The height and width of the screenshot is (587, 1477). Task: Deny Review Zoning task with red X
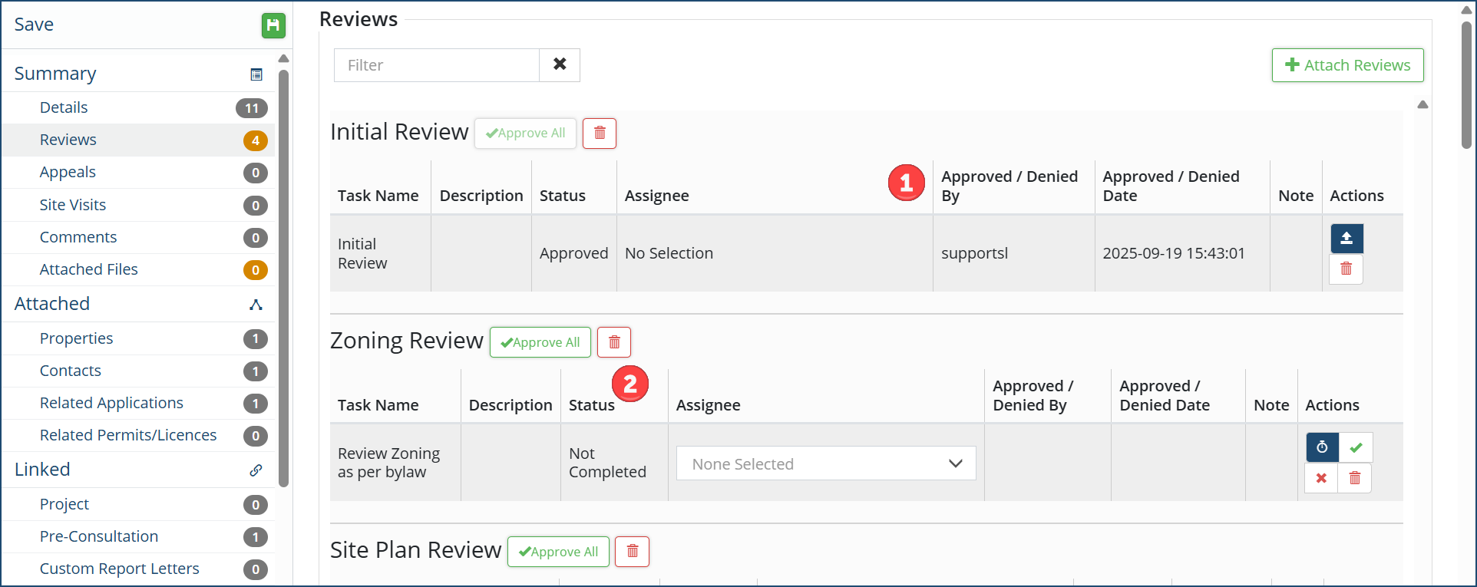coord(1321,478)
